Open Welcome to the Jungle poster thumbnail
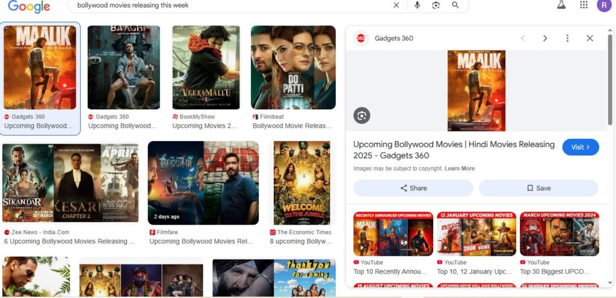This screenshot has width=616, height=298. point(302,183)
